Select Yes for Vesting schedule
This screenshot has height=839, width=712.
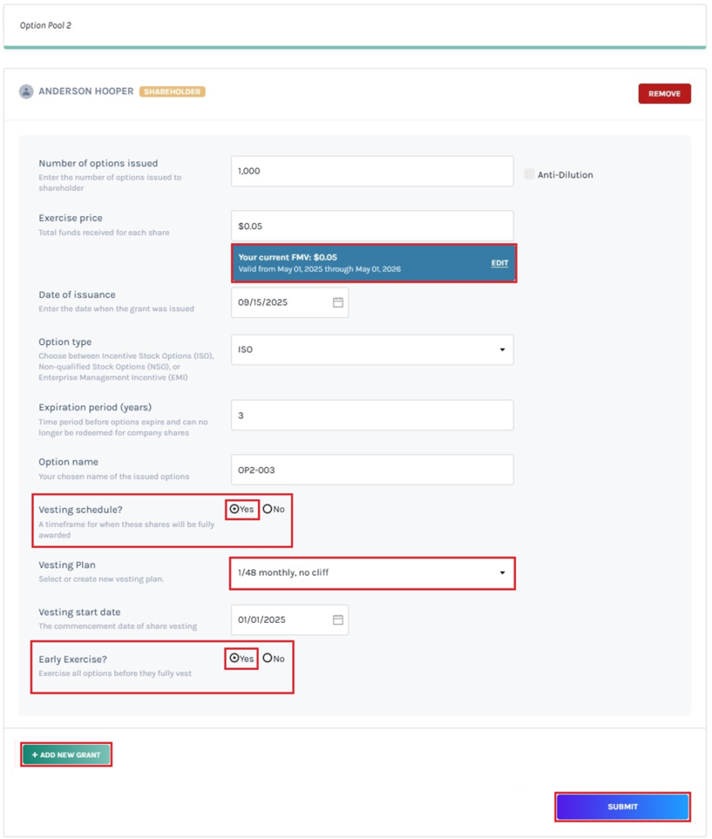[235, 510]
